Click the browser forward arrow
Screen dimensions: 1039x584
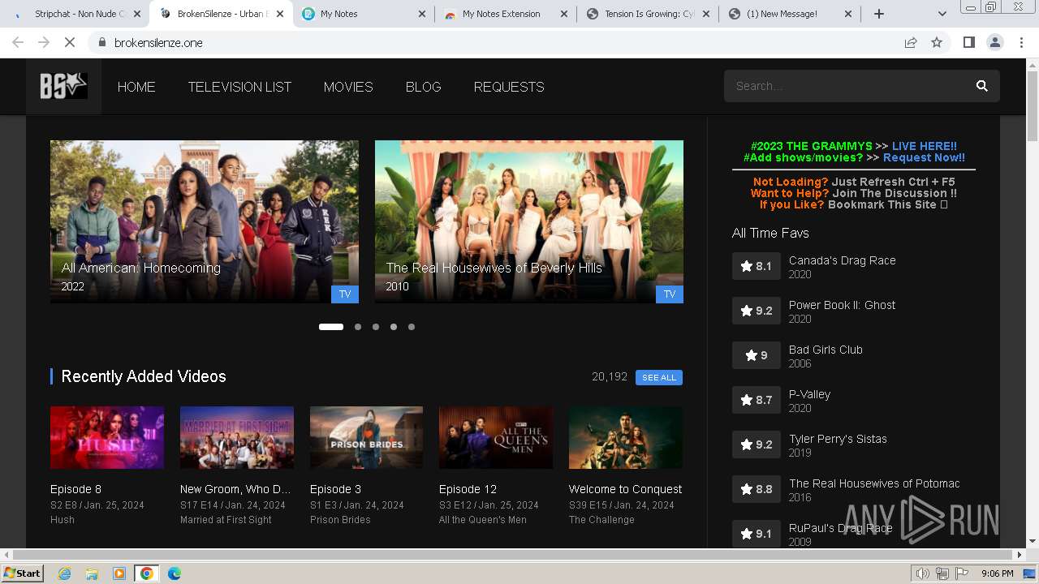(44, 43)
